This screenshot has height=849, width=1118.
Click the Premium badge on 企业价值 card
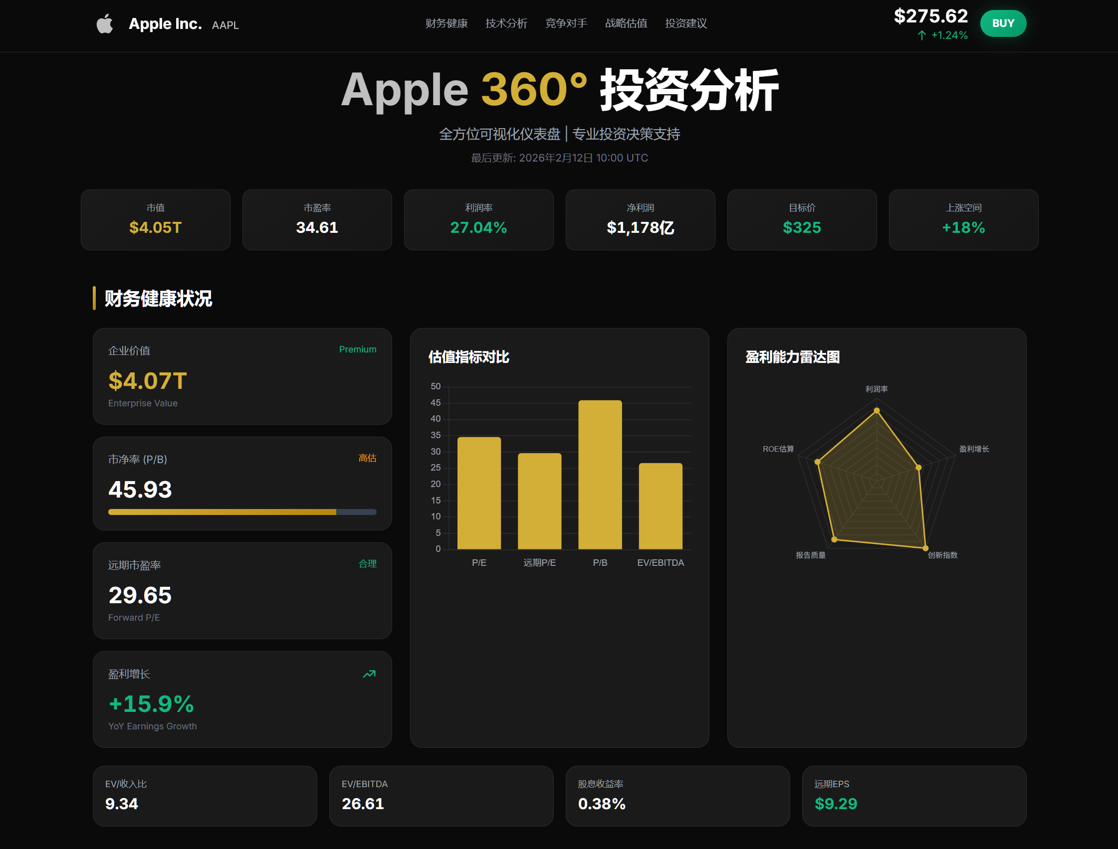[358, 348]
